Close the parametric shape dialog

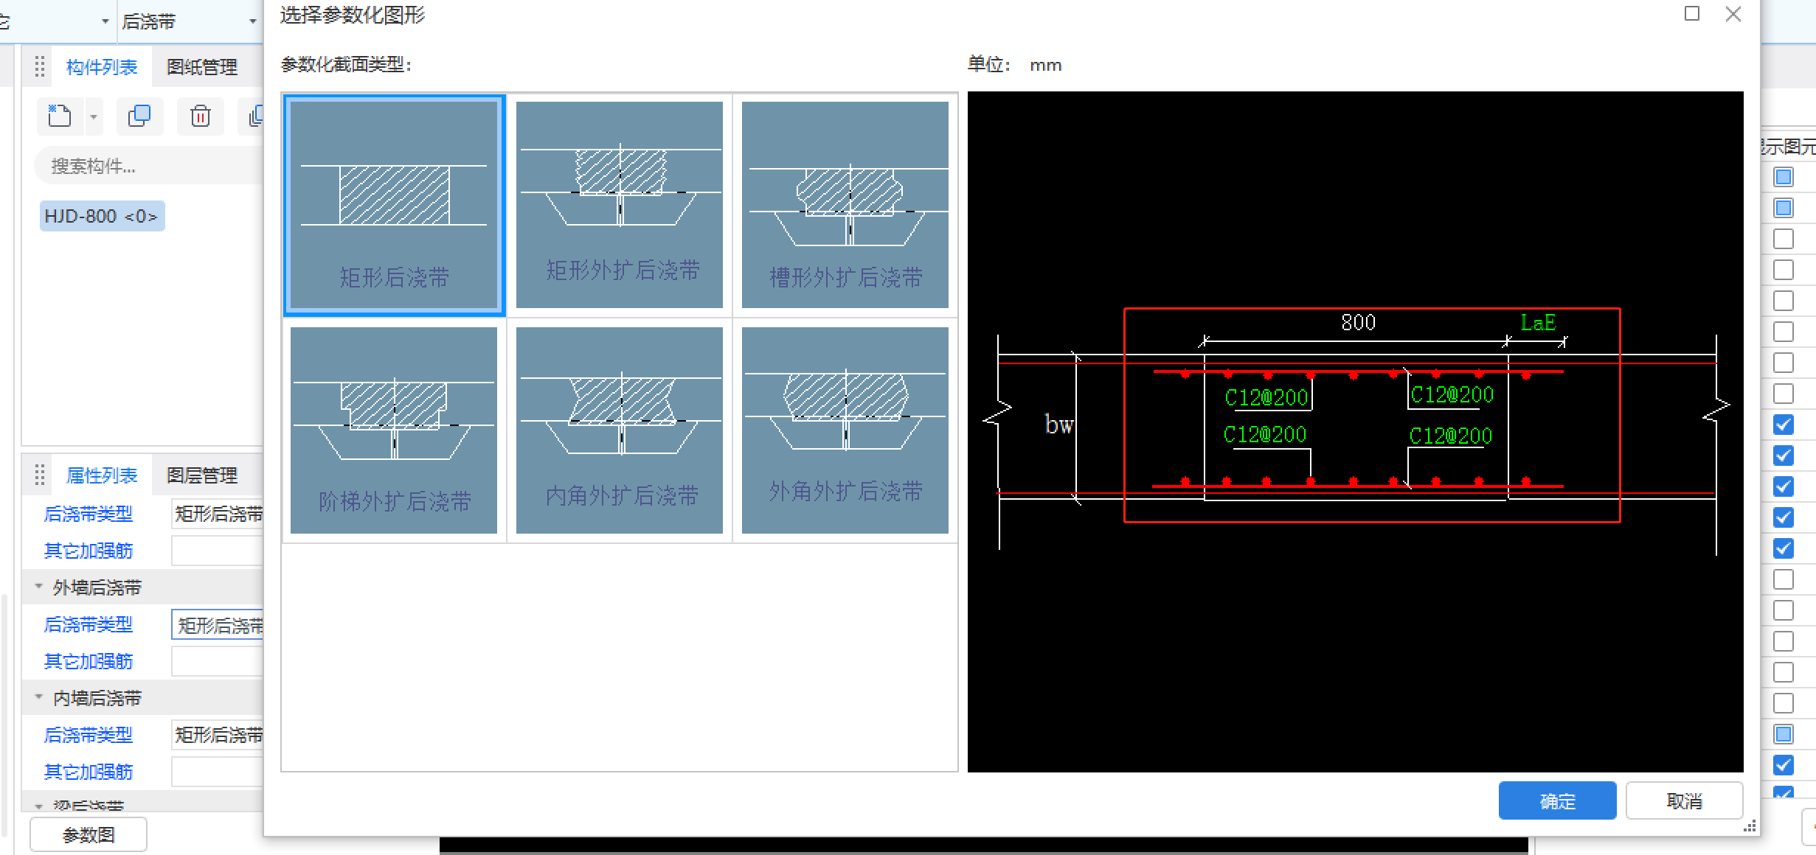[x=1733, y=13]
